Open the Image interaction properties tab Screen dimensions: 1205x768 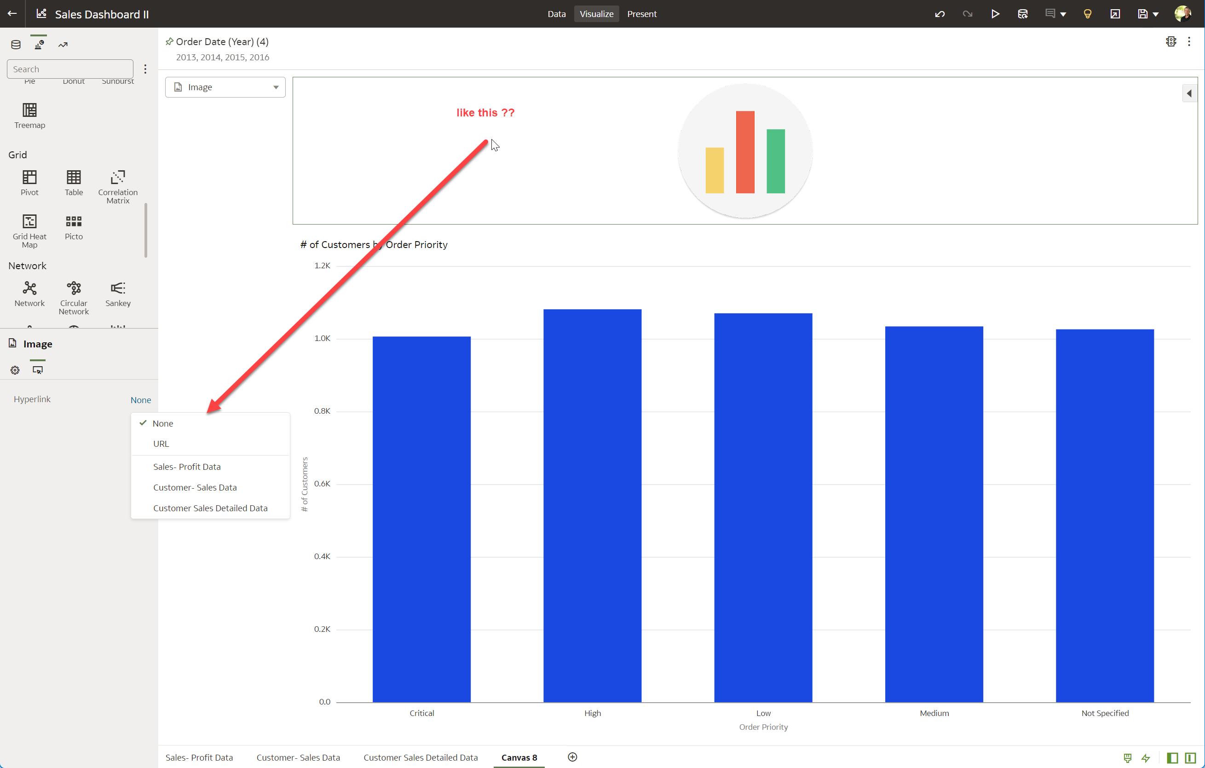click(38, 370)
